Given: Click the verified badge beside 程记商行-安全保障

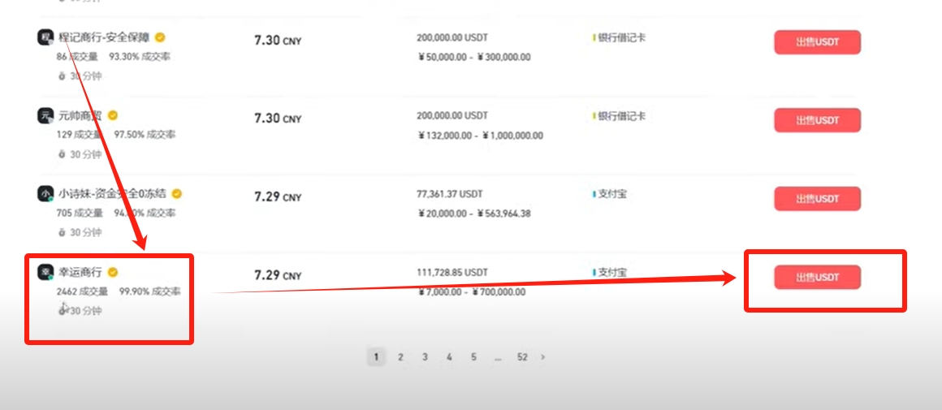Looking at the screenshot, I should tap(161, 37).
